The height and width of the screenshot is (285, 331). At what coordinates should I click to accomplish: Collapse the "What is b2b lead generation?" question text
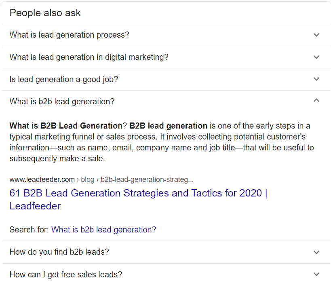(x=62, y=101)
